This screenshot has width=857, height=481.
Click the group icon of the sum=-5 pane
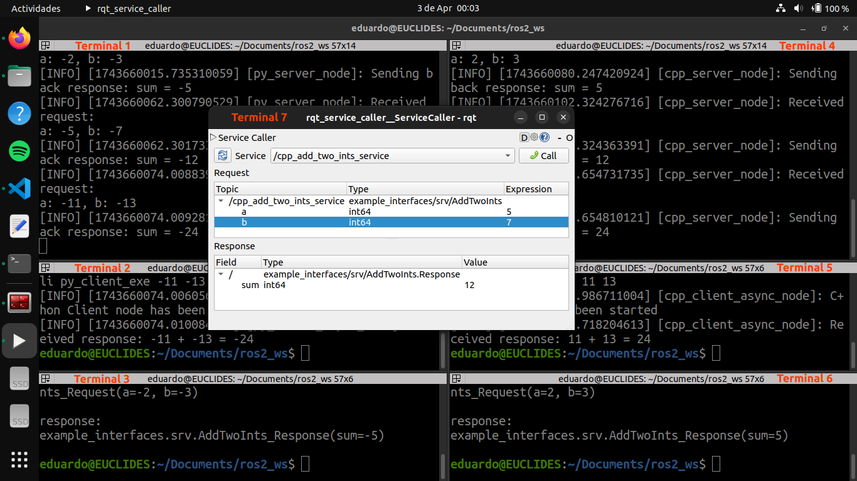point(46,378)
